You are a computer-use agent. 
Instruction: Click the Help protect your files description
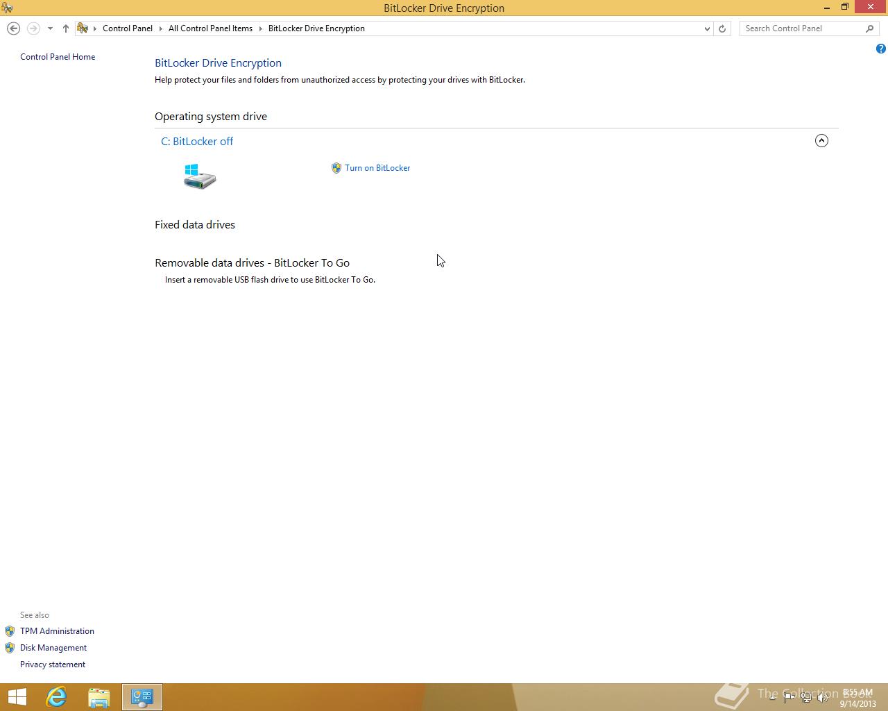tap(340, 80)
